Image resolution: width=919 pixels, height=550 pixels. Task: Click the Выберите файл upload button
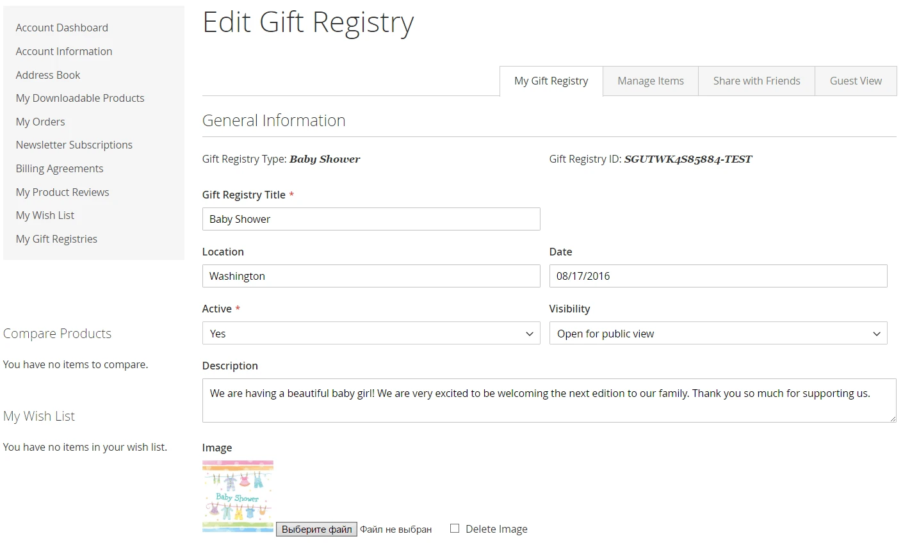point(316,529)
